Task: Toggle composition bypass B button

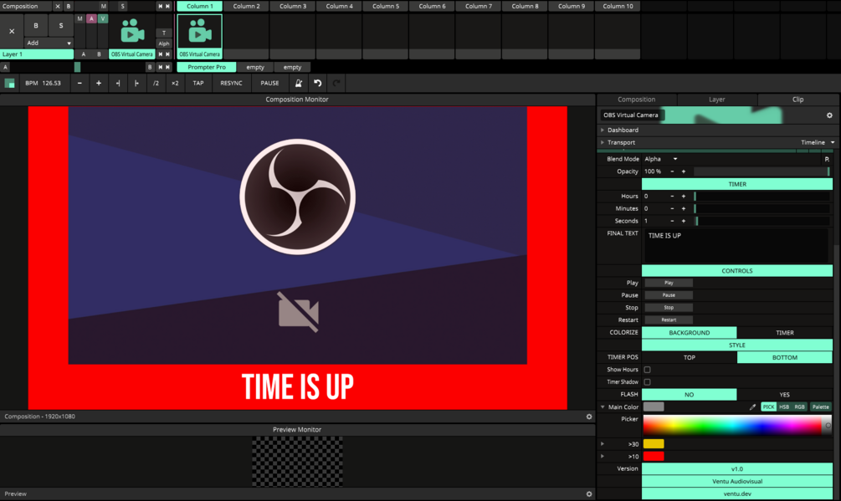Action: (68, 7)
